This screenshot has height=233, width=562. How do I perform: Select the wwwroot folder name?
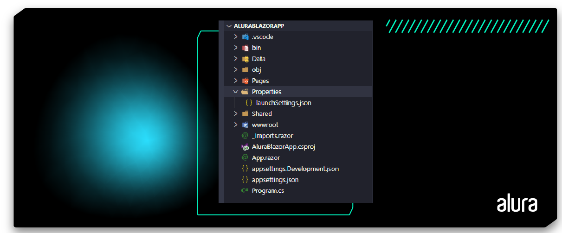tap(265, 125)
